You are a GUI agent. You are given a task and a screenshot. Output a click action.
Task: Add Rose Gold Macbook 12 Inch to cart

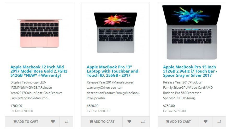point(26,122)
